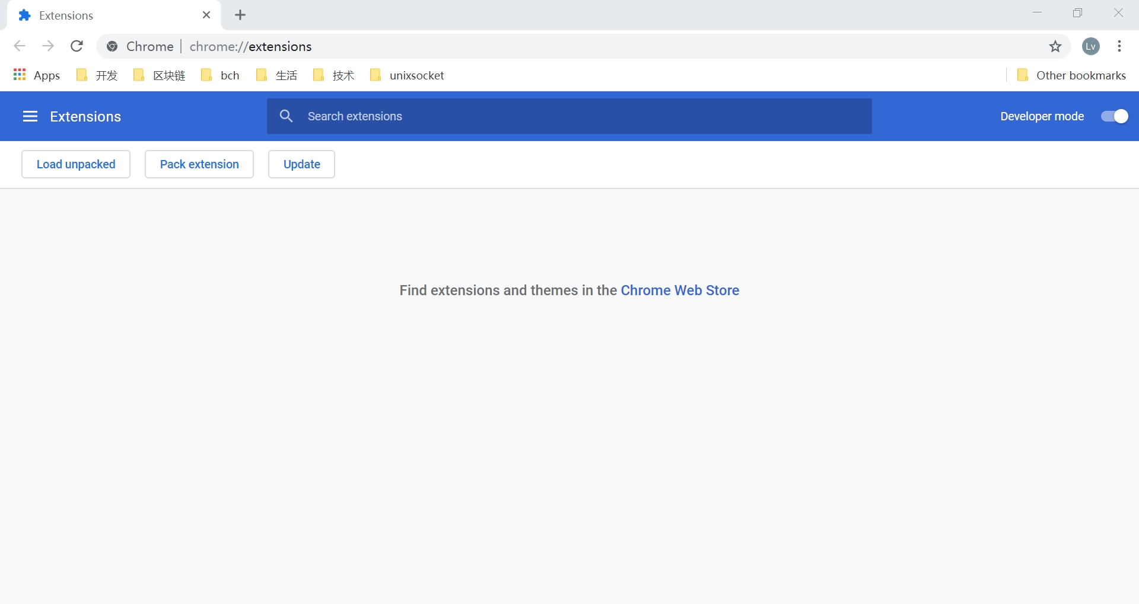Viewport: 1139px width, 604px height.
Task: Click the Apps grid shortcut
Action: 37,75
